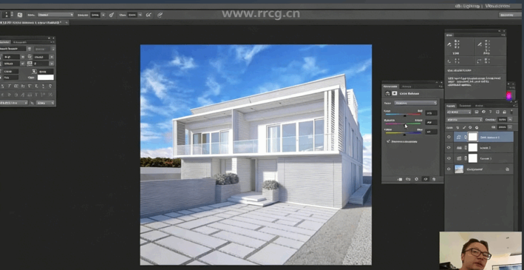Click the Yellow-Blue slider
This screenshot has height=270, width=524.
pyautogui.click(x=403, y=133)
